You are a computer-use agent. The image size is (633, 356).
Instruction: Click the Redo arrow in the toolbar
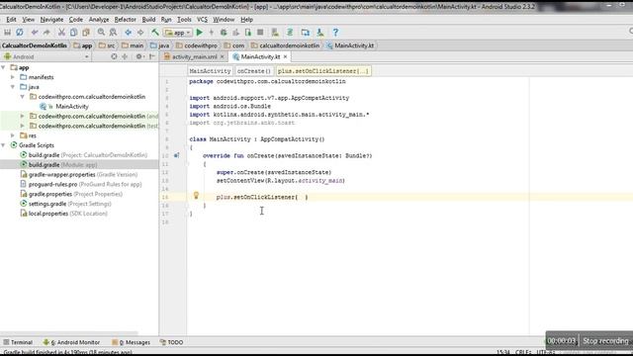46,33
